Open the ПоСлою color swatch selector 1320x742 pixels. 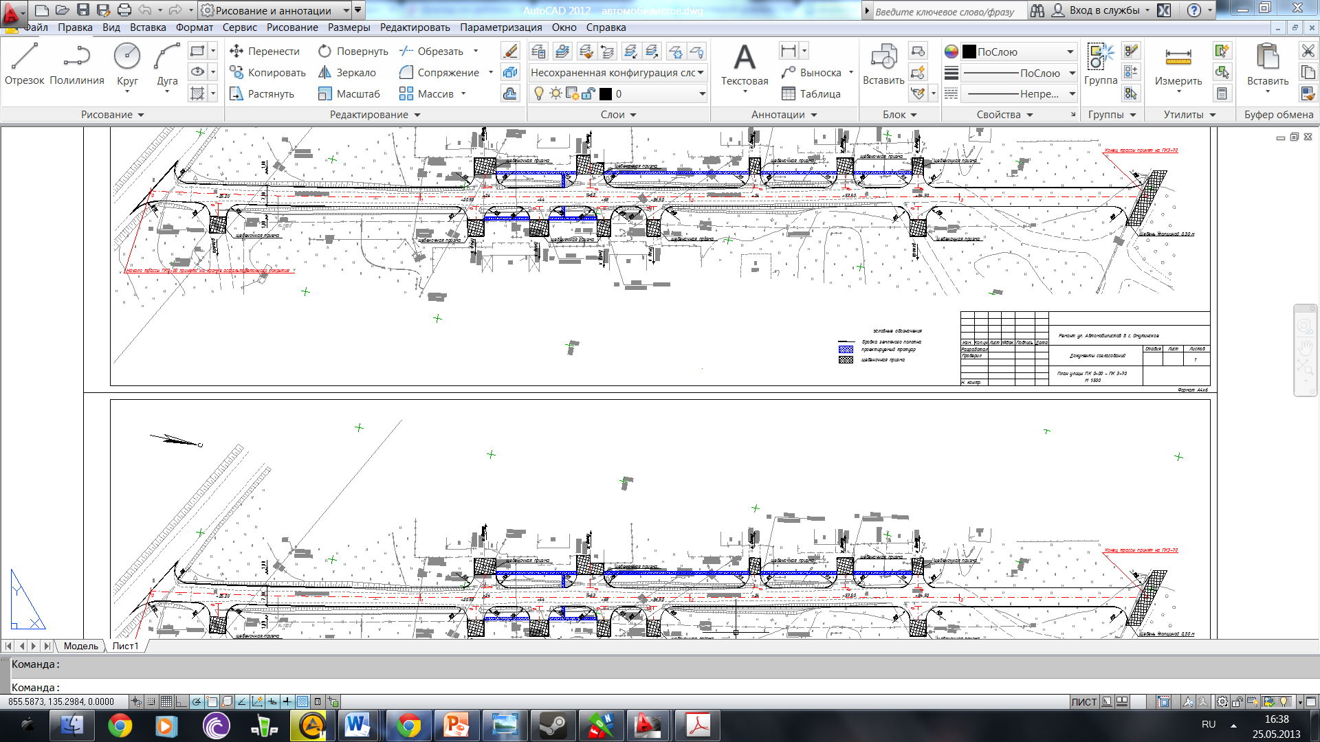[x=1018, y=52]
